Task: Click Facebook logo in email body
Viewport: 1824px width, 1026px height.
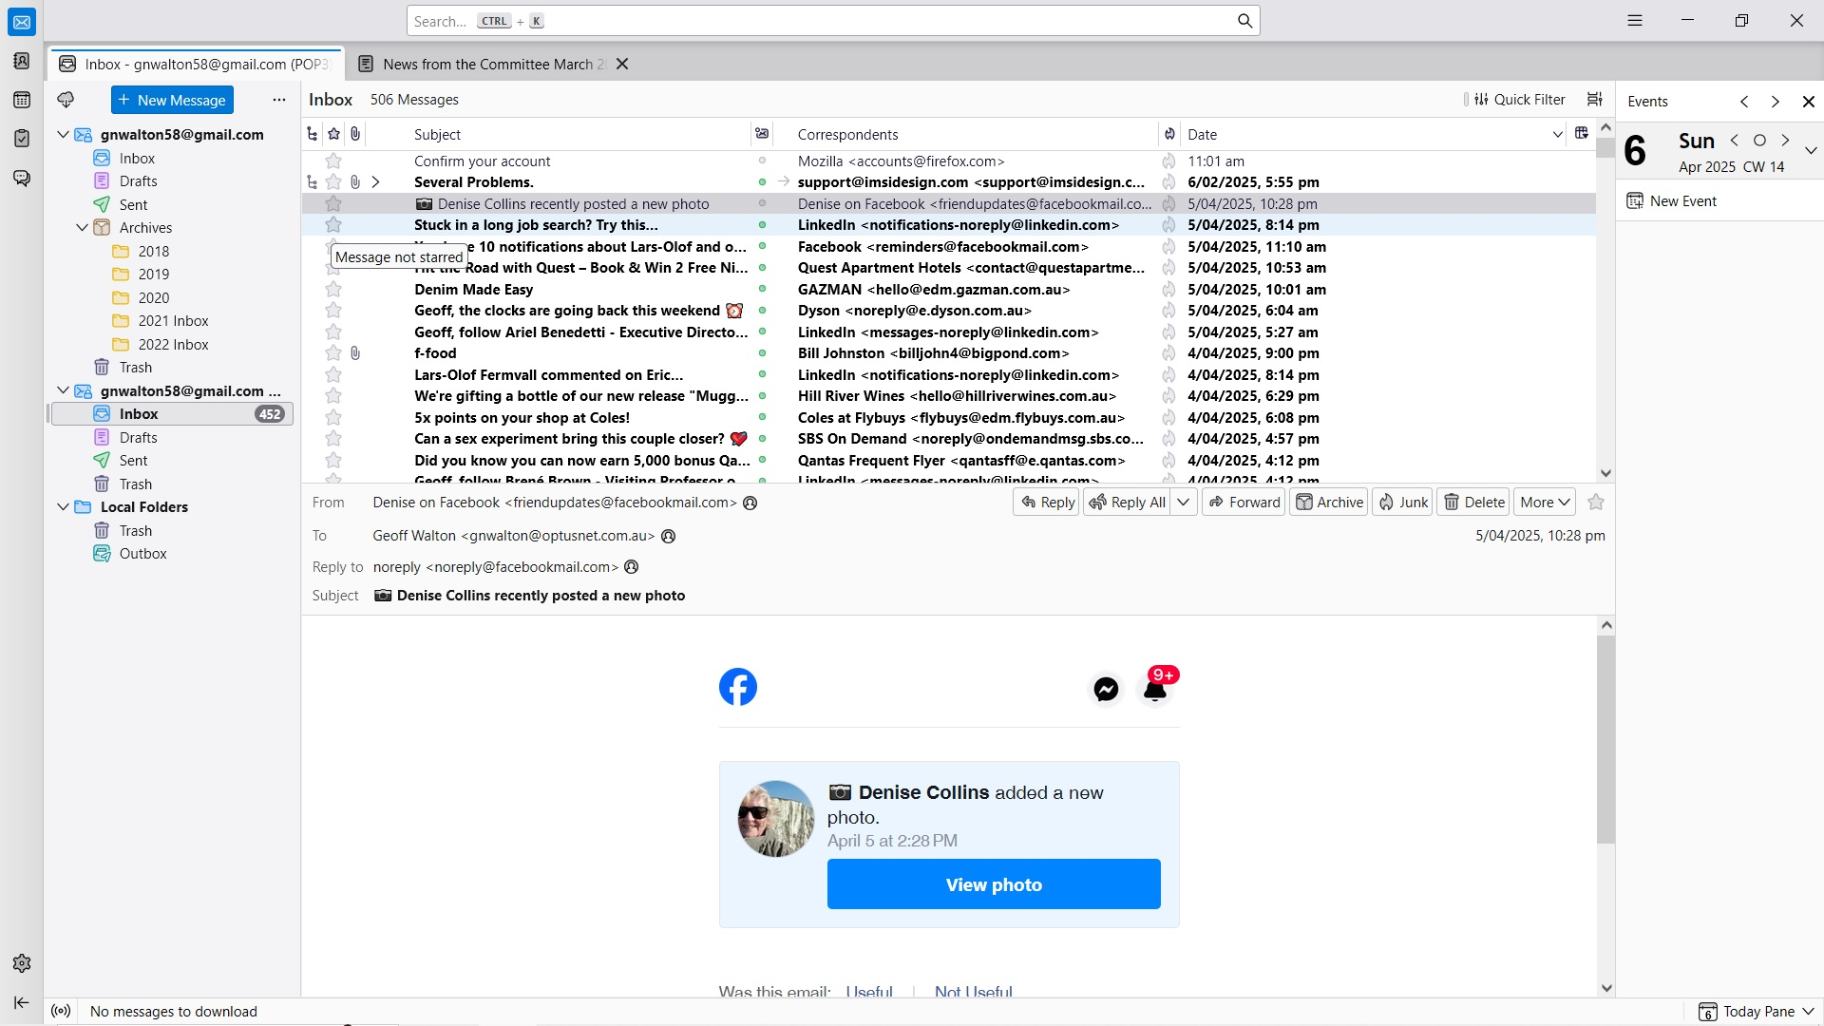Action: (738, 687)
